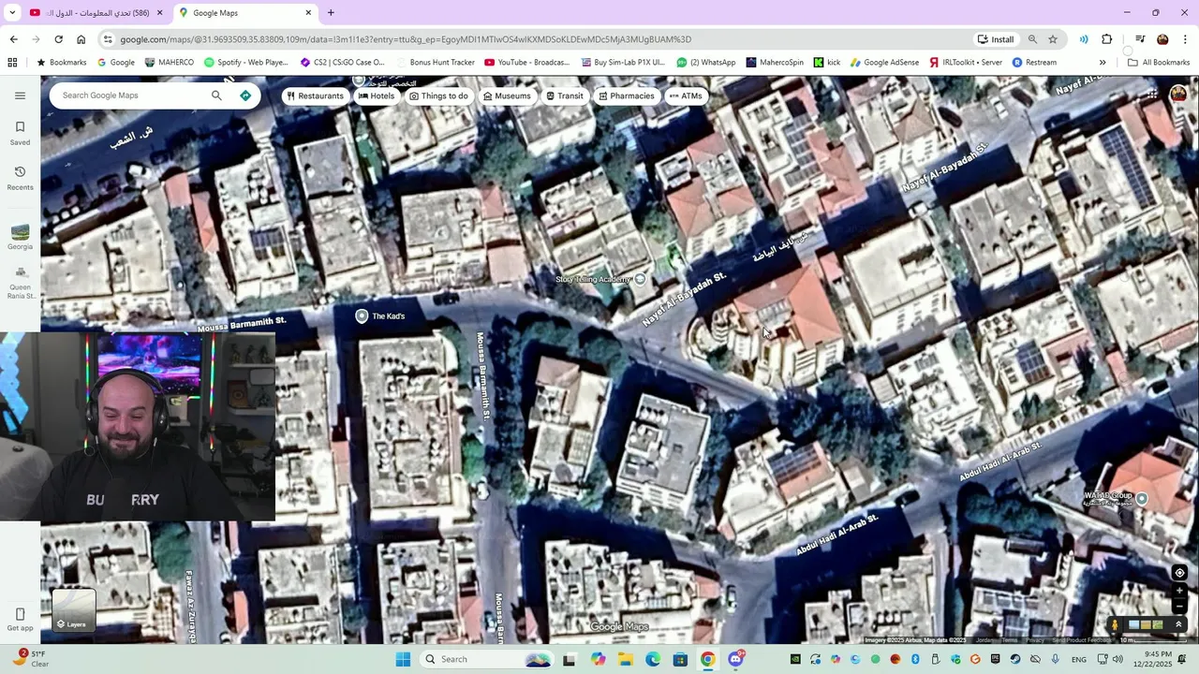Filter map by Things to do

coord(438,95)
